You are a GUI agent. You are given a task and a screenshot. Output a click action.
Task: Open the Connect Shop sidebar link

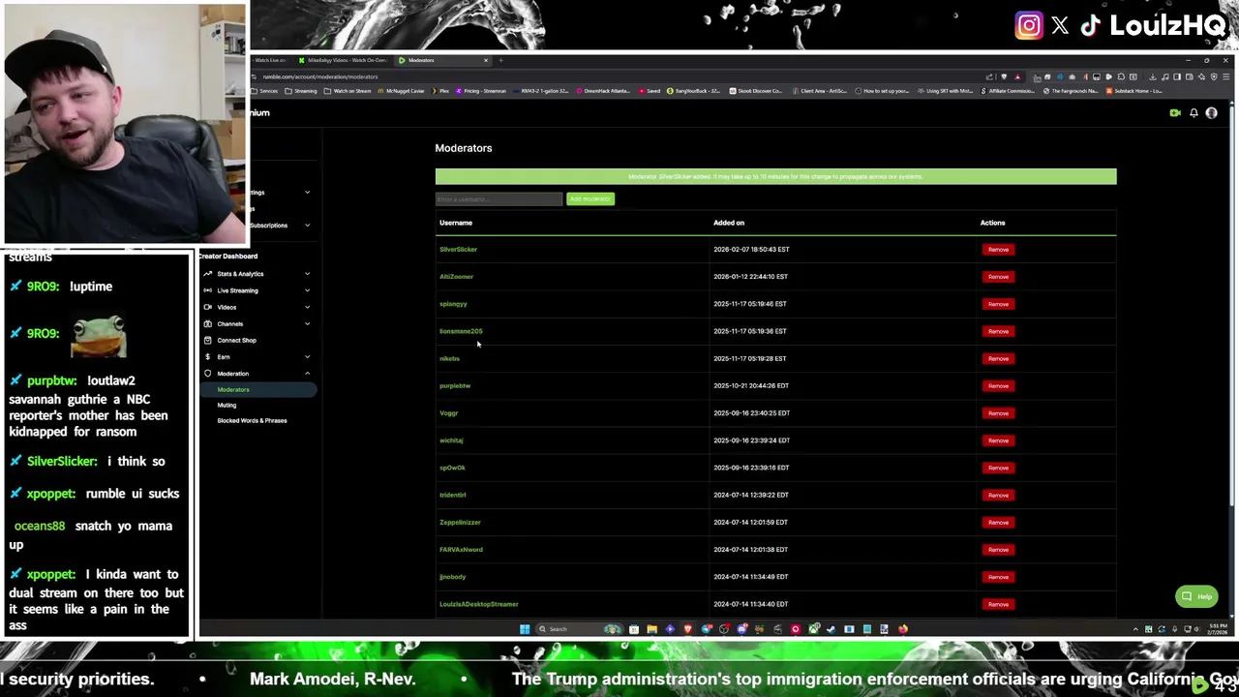[x=236, y=340]
